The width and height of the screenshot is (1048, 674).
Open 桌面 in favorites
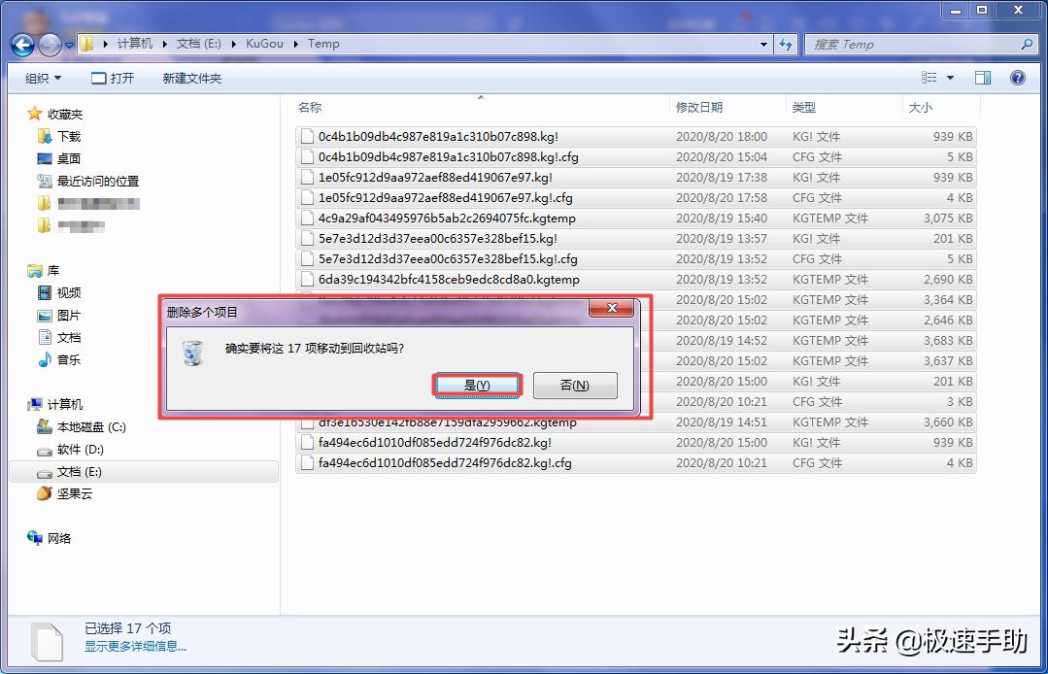tap(68, 158)
